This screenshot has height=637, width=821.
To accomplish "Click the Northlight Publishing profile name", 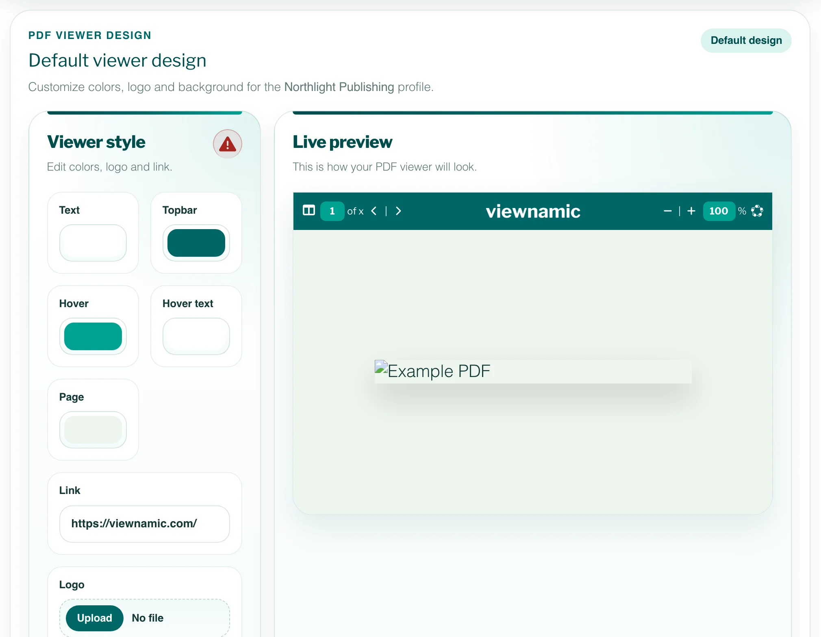I will coord(339,87).
